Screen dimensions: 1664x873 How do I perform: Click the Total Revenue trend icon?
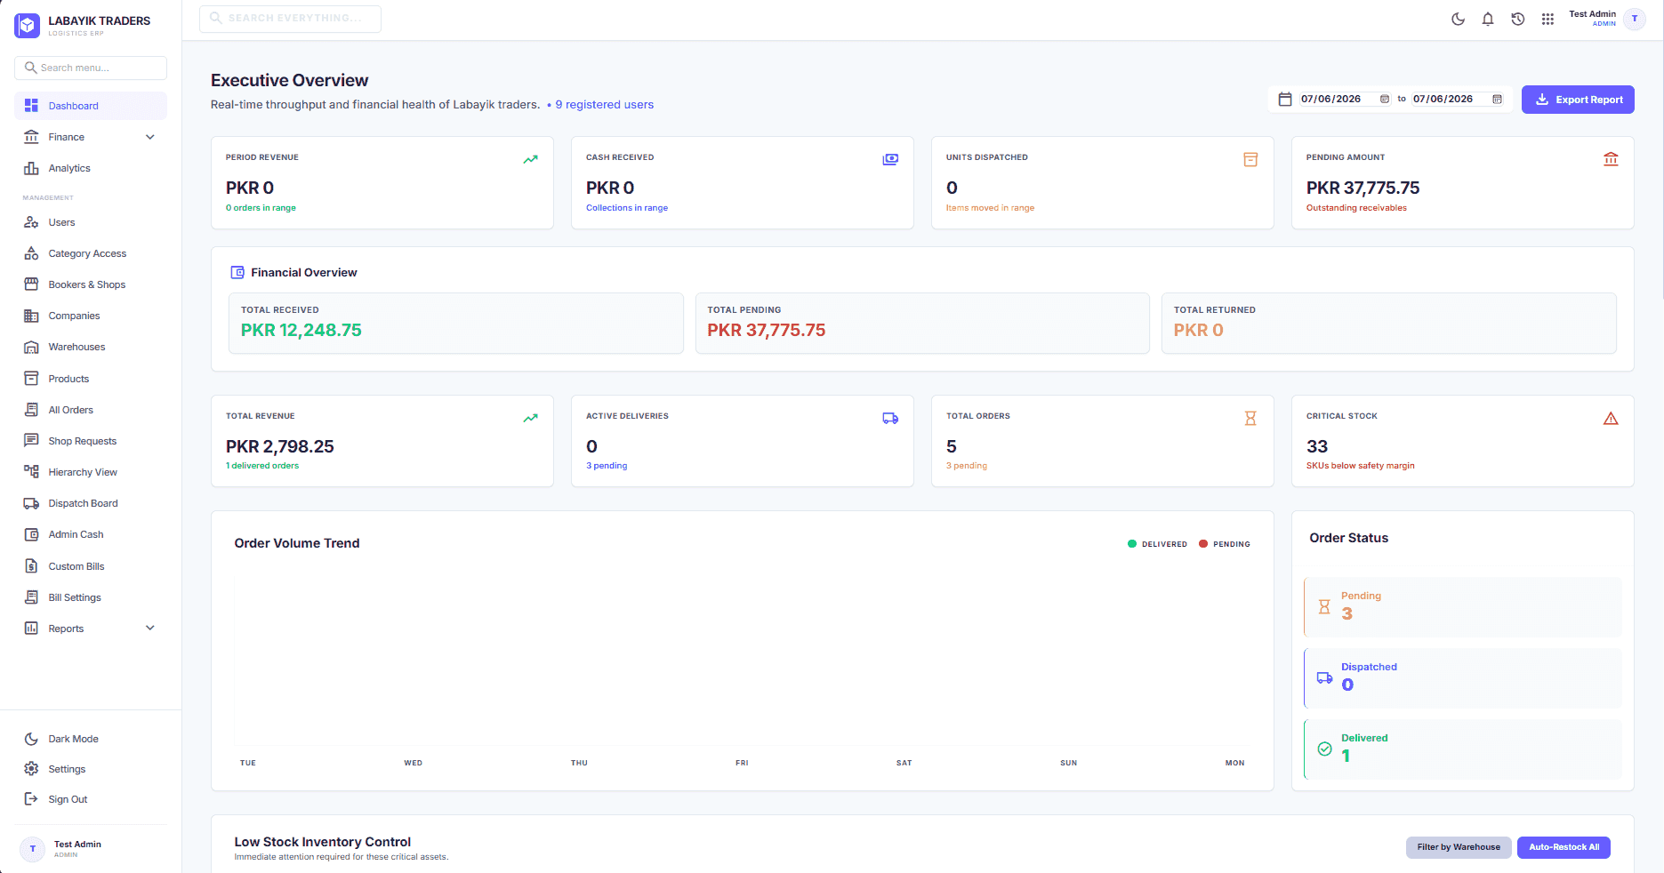click(x=531, y=418)
